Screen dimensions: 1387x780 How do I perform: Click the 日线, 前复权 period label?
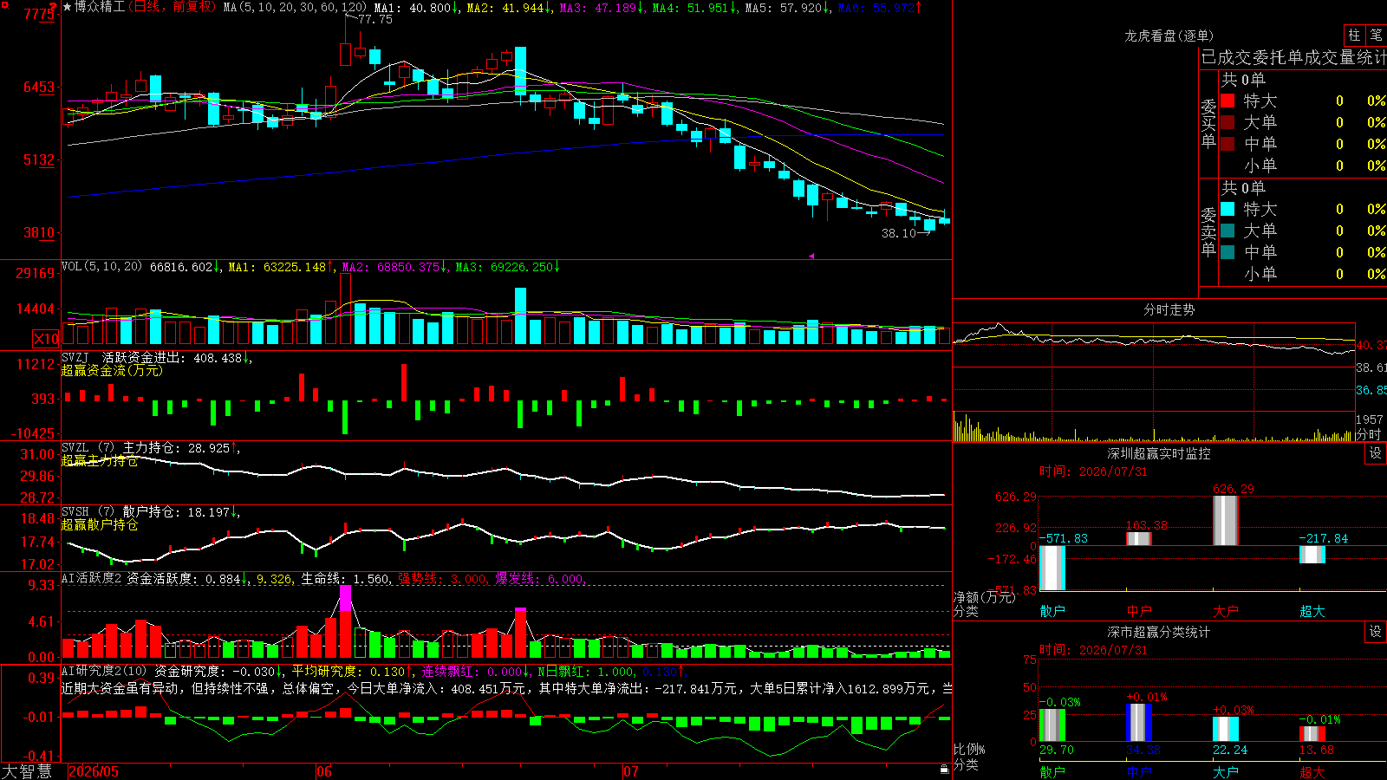pos(173,7)
